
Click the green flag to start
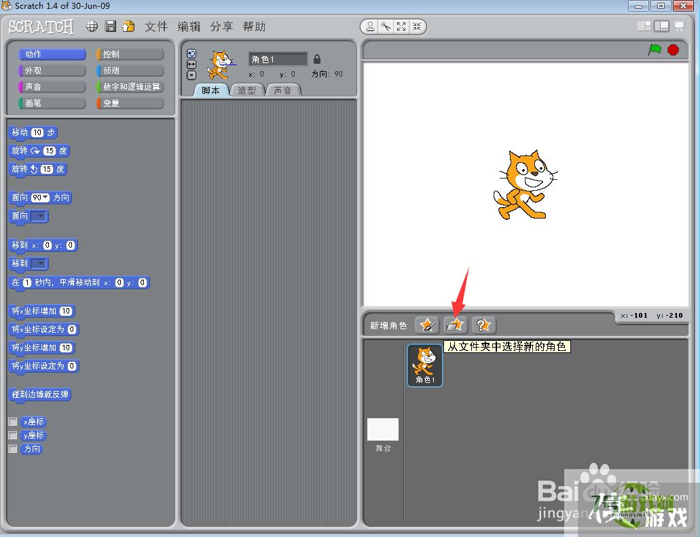(x=655, y=50)
